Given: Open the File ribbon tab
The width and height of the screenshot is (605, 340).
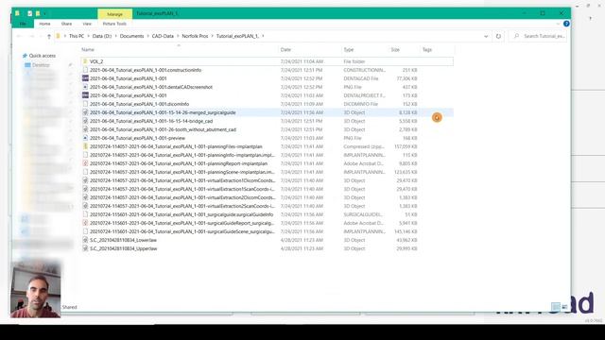Looking at the screenshot, I should 23,24.
